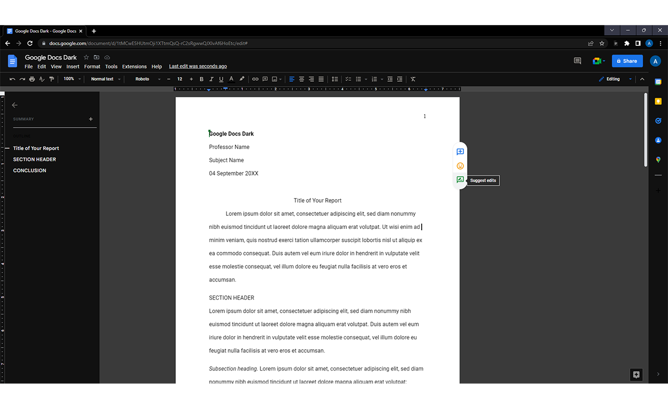The width and height of the screenshot is (668, 417).
Task: Insert a link from the toolbar
Action: tap(255, 79)
